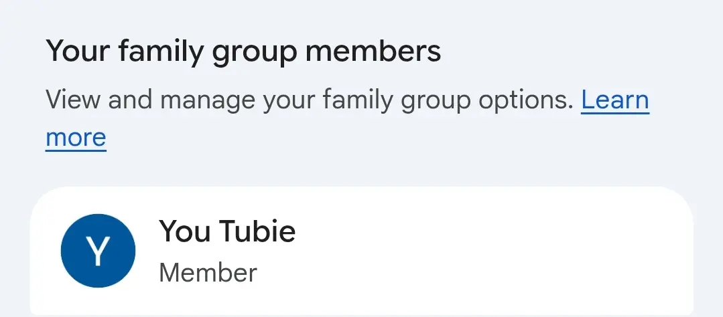
Task: Click the word 'Learn' in the link
Action: 614,100
